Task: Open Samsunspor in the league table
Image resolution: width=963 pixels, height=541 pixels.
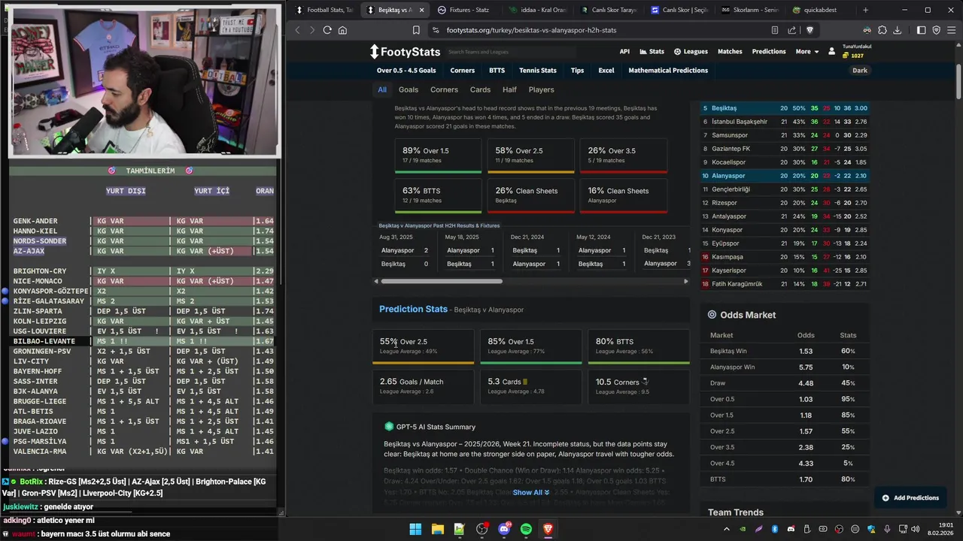Action: 730,135
